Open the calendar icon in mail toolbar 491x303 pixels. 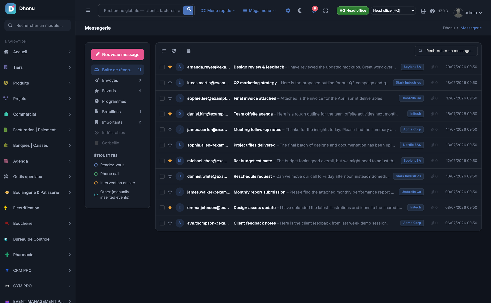coord(188,51)
